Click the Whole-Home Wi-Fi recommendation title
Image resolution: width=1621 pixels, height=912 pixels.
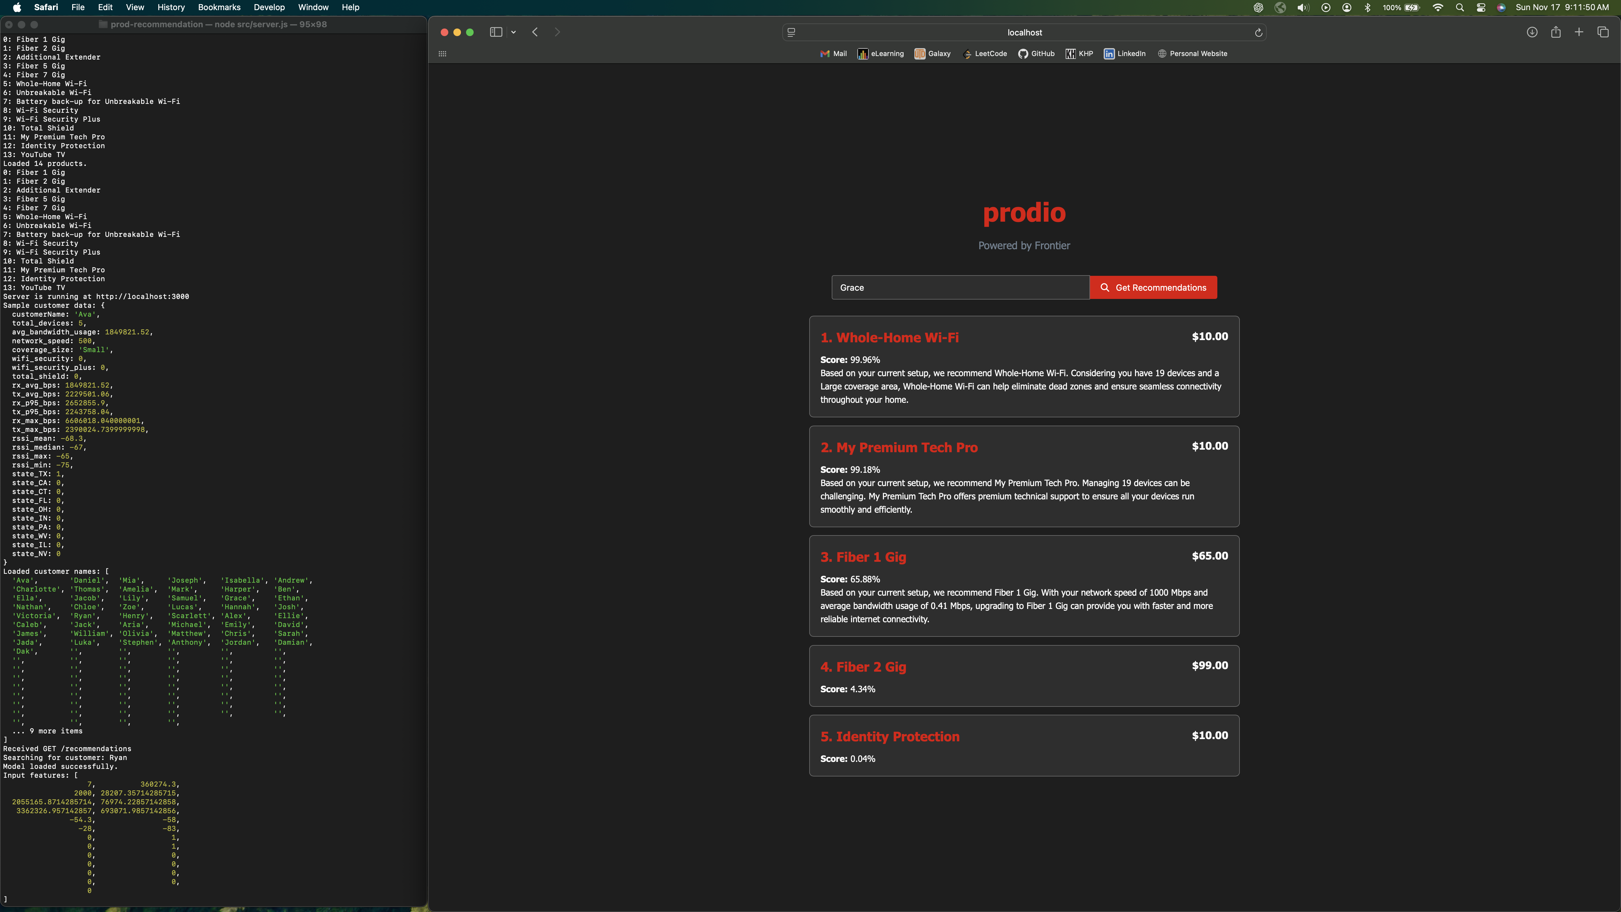click(x=889, y=337)
